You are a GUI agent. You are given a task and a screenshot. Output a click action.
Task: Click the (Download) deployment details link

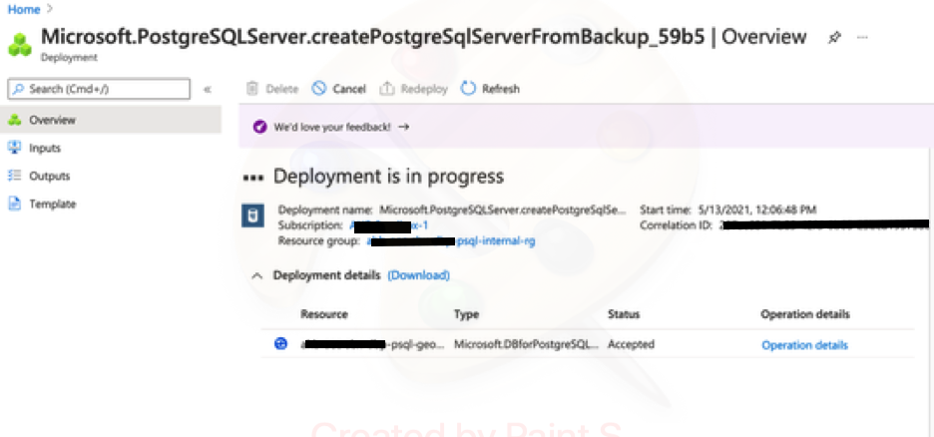(419, 275)
